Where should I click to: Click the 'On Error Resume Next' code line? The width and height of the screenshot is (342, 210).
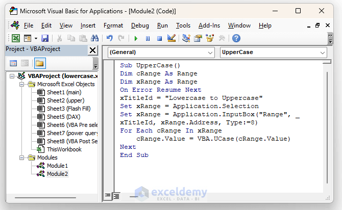[x=160, y=90]
